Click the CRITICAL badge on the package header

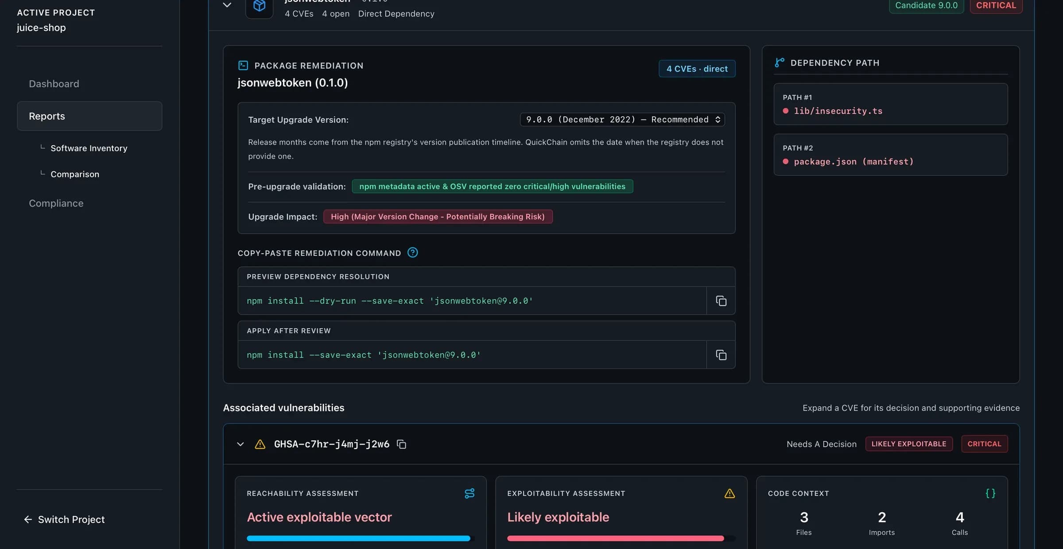pos(996,6)
